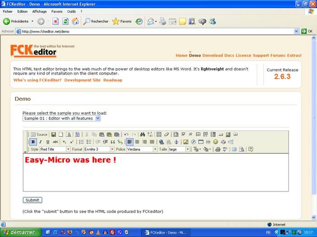Open the address bar history dropdown
Viewport: 317px width, 237px height.
tap(296, 31)
